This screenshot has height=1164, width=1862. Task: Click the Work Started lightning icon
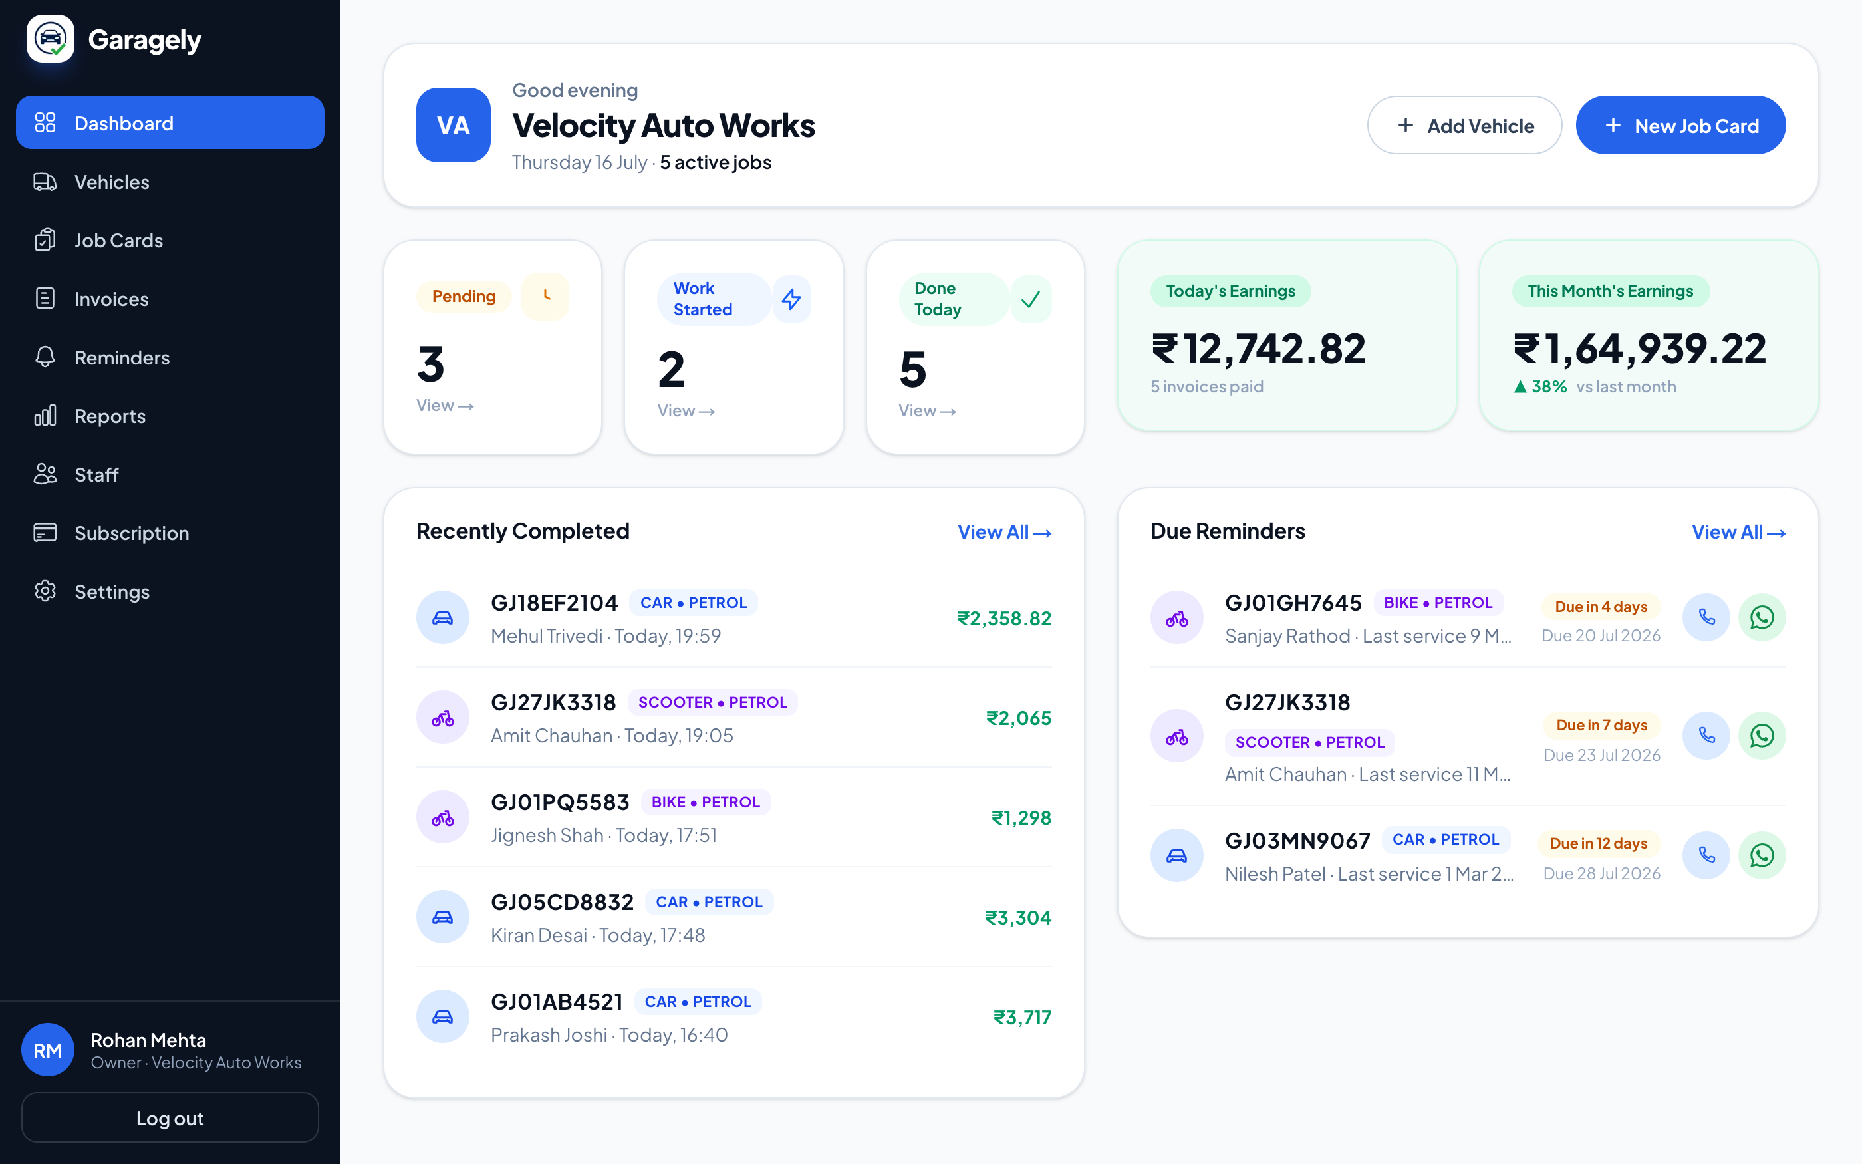point(792,299)
